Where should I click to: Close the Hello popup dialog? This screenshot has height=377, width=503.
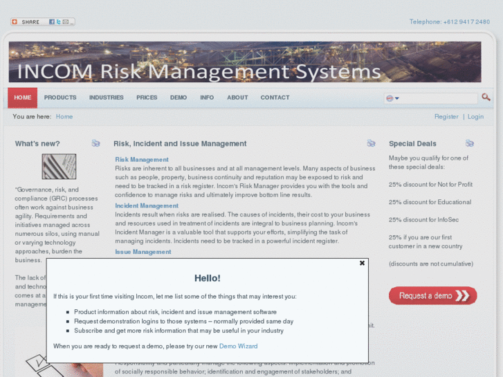point(362,263)
